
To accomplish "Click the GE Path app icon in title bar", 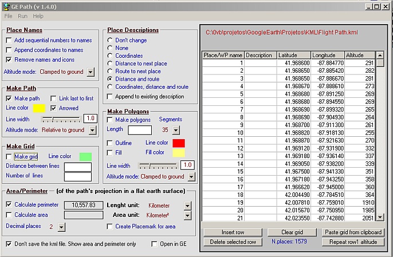I will pyautogui.click(x=6, y=6).
